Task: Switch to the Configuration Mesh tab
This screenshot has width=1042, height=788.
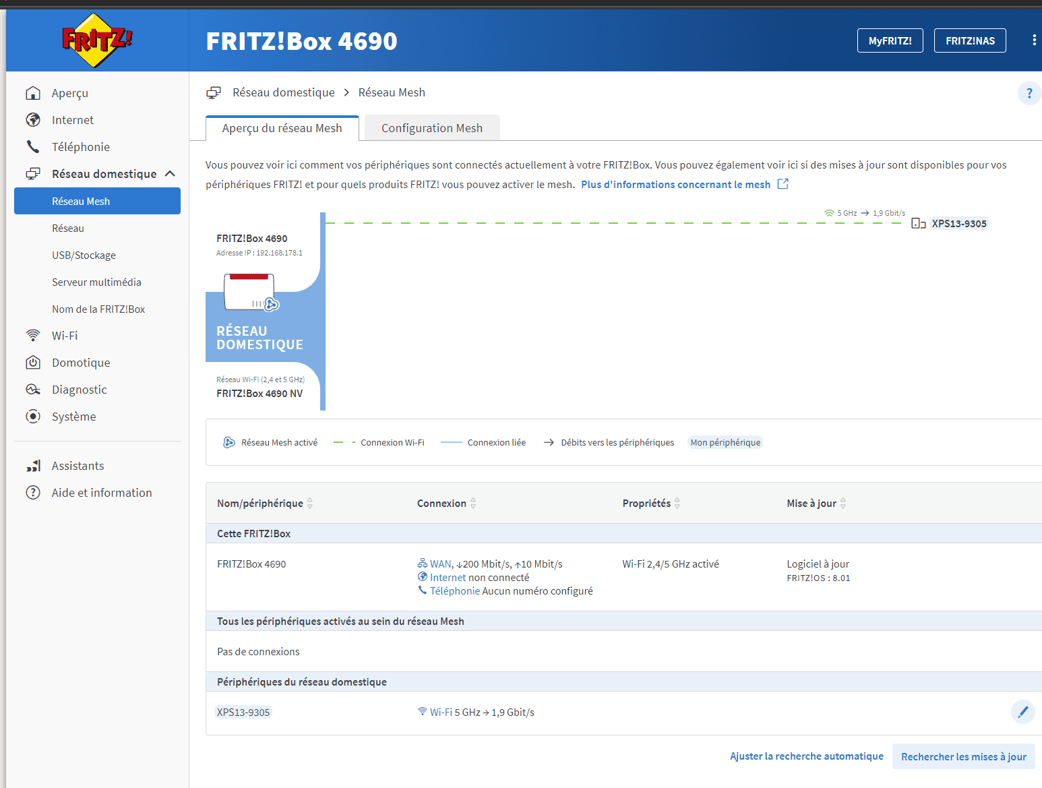Action: point(431,128)
